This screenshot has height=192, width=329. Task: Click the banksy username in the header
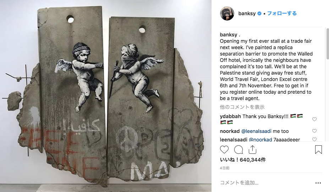pyautogui.click(x=247, y=13)
